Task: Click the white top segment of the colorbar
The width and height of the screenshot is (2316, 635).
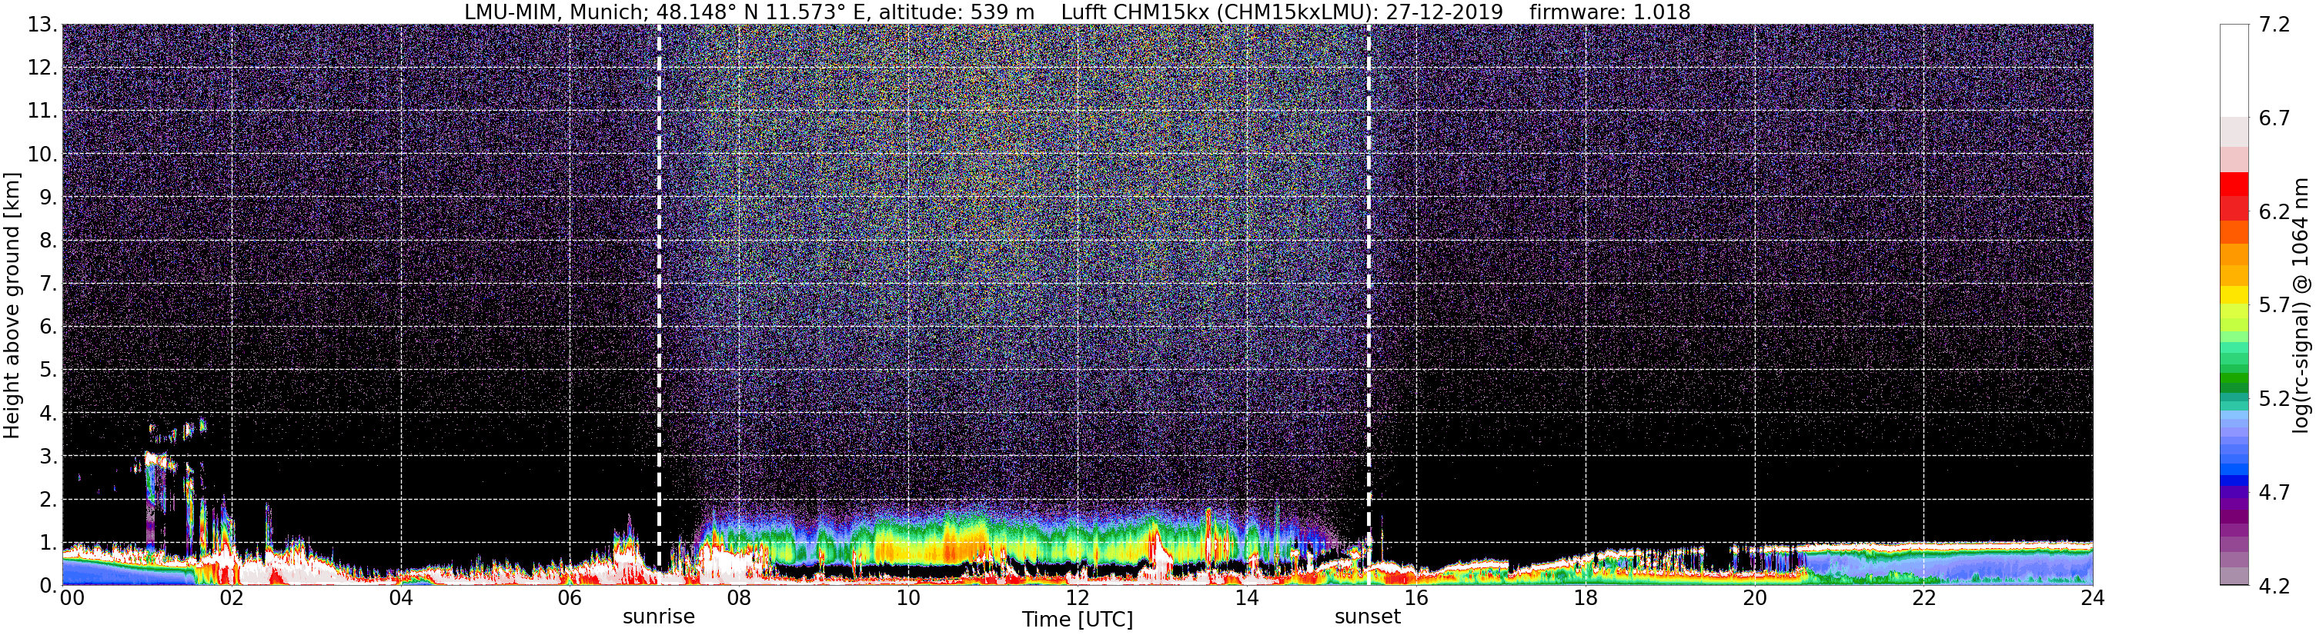Action: [2234, 70]
